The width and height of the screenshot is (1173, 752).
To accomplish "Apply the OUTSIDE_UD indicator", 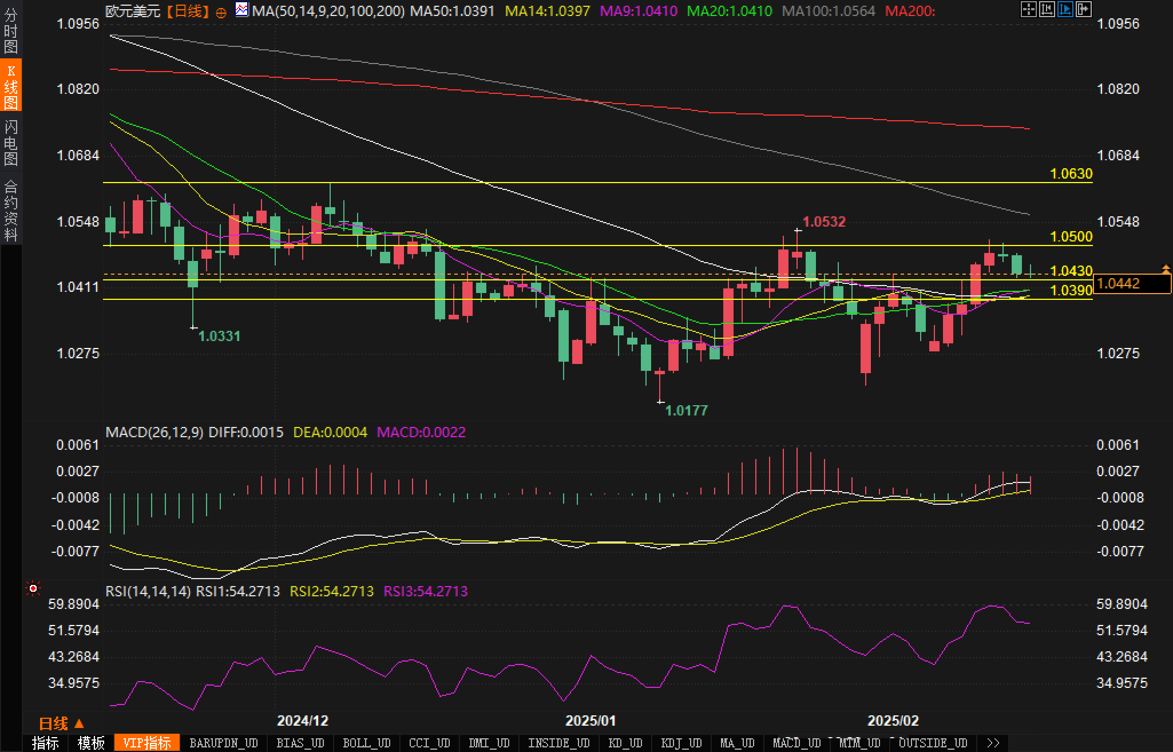I will point(933,743).
